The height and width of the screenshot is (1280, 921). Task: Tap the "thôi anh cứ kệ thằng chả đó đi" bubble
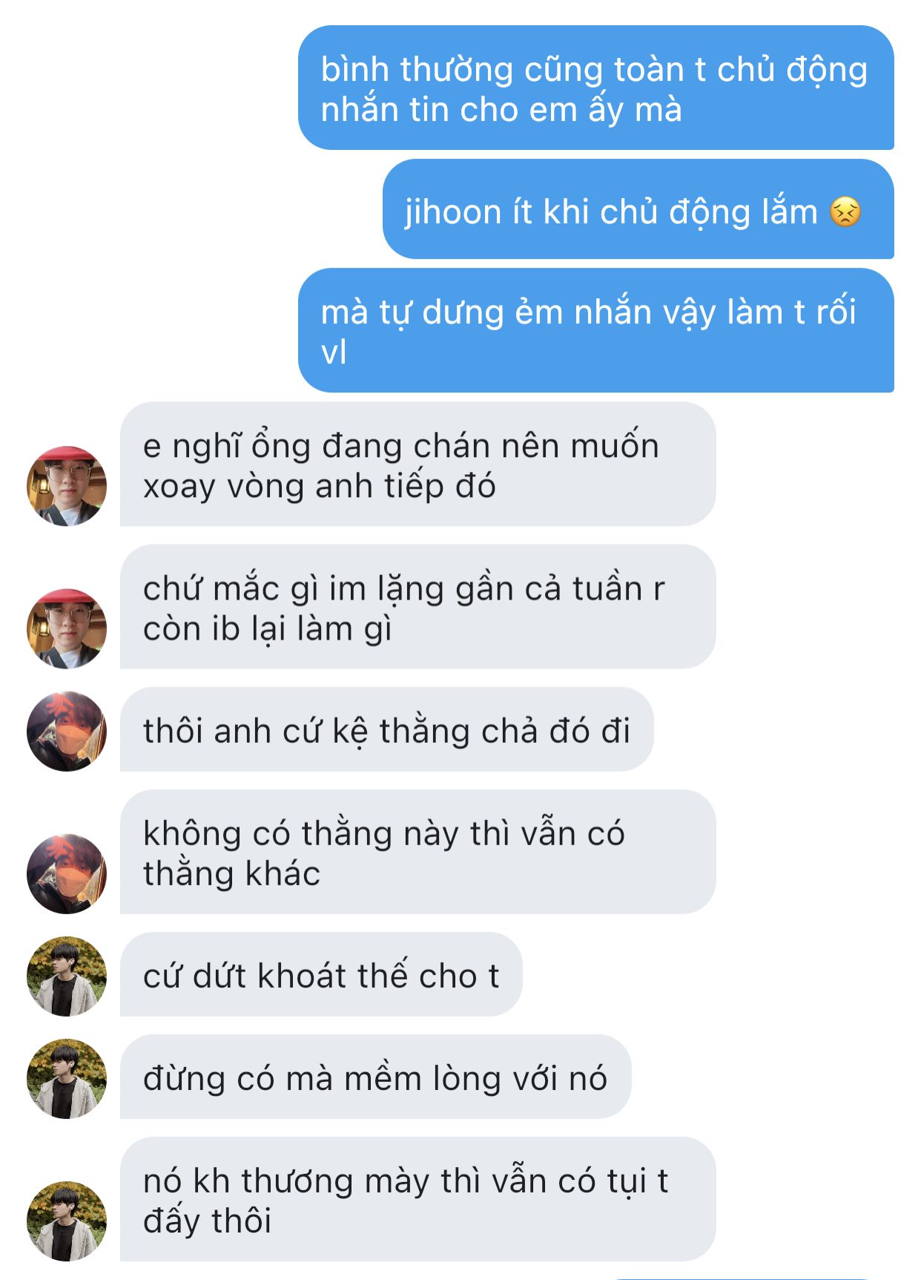tap(387, 729)
